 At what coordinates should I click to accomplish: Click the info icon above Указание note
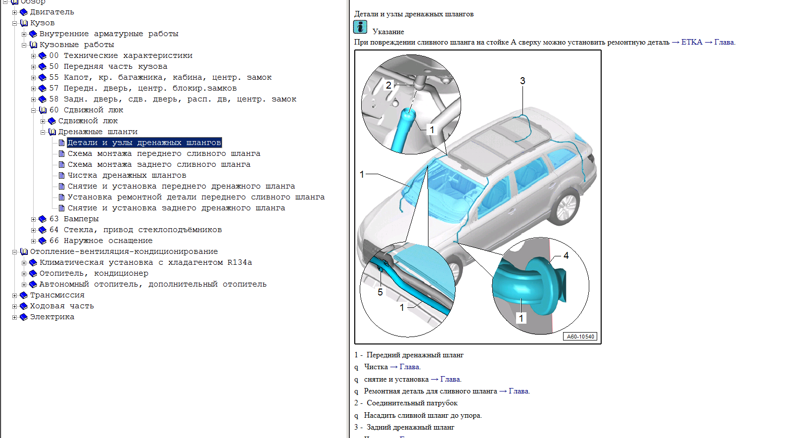(x=360, y=27)
